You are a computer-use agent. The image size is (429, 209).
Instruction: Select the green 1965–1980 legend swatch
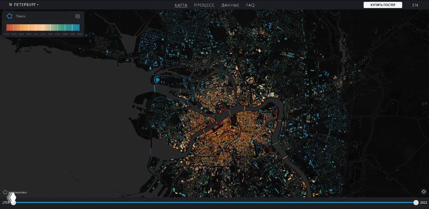click(x=61, y=27)
